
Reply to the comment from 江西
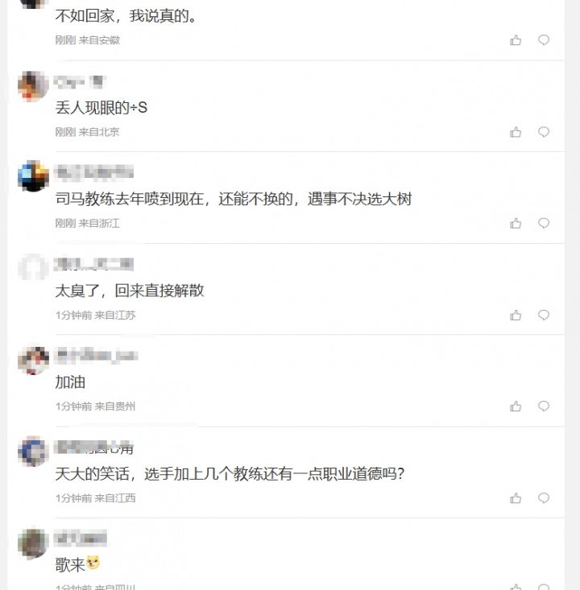tap(544, 498)
